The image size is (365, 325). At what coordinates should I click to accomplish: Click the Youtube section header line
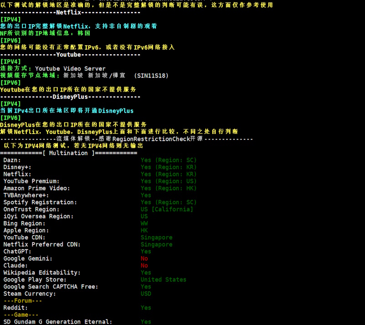click(x=70, y=55)
